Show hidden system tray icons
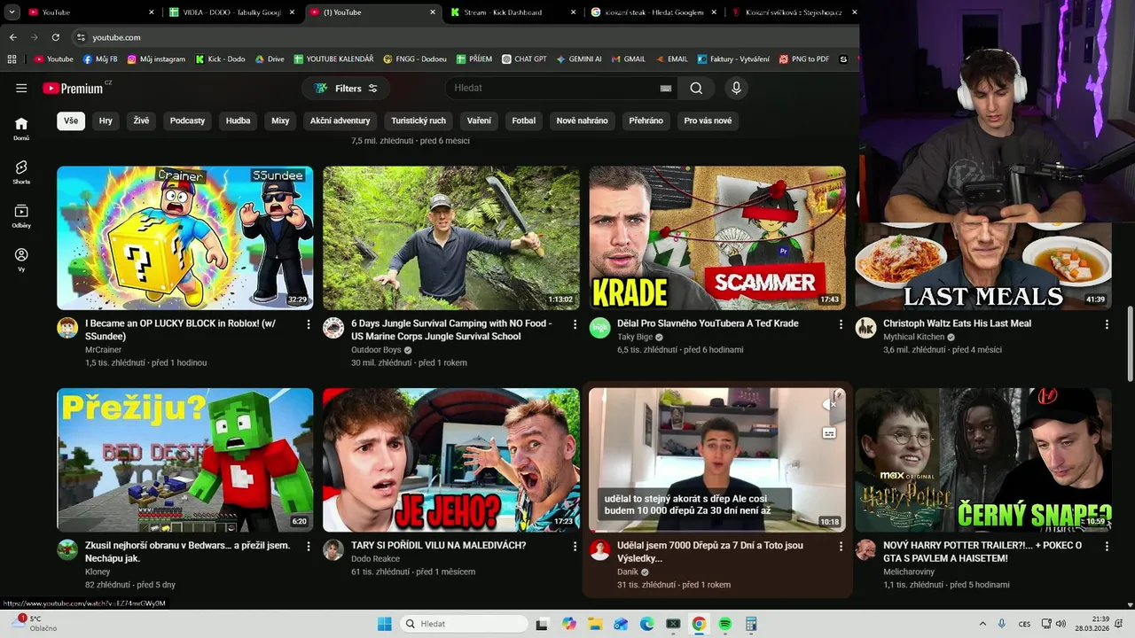 [x=982, y=624]
